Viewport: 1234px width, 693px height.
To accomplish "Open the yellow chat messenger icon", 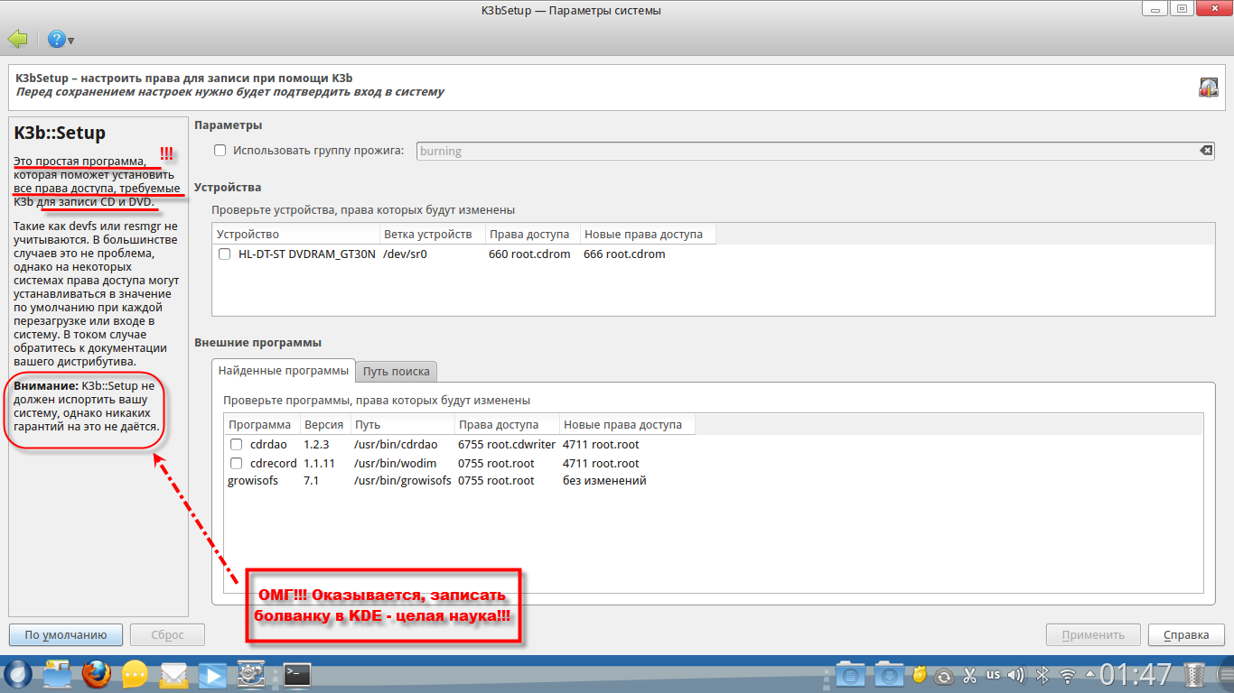I will [135, 675].
